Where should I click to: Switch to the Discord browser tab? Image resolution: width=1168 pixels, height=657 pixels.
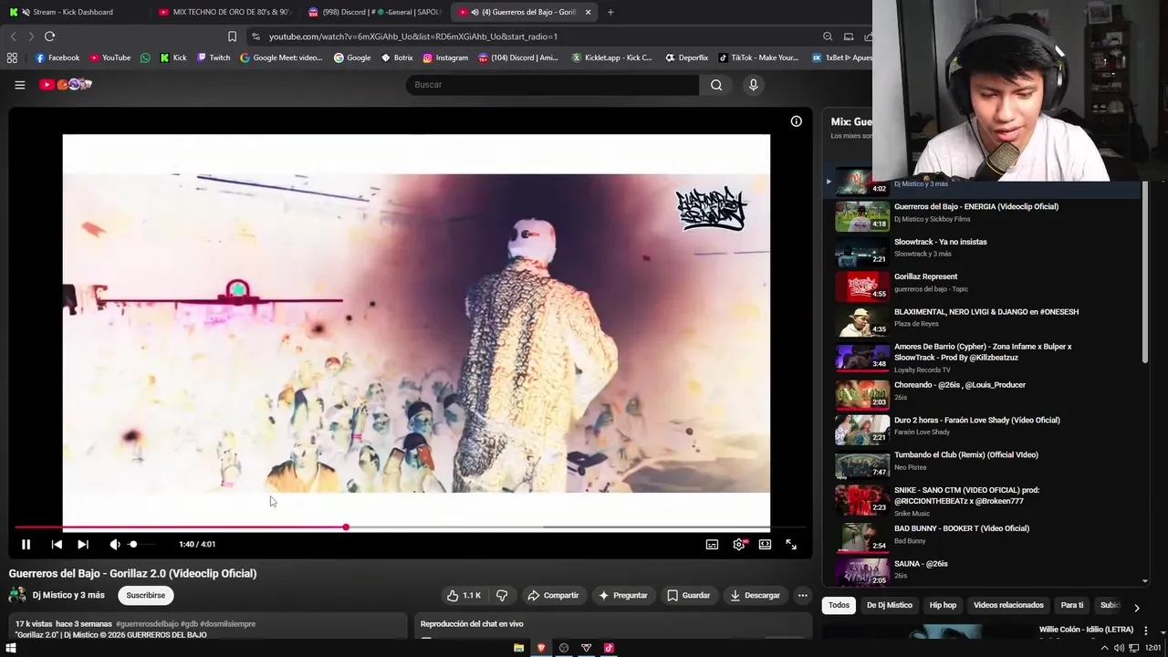click(x=374, y=12)
